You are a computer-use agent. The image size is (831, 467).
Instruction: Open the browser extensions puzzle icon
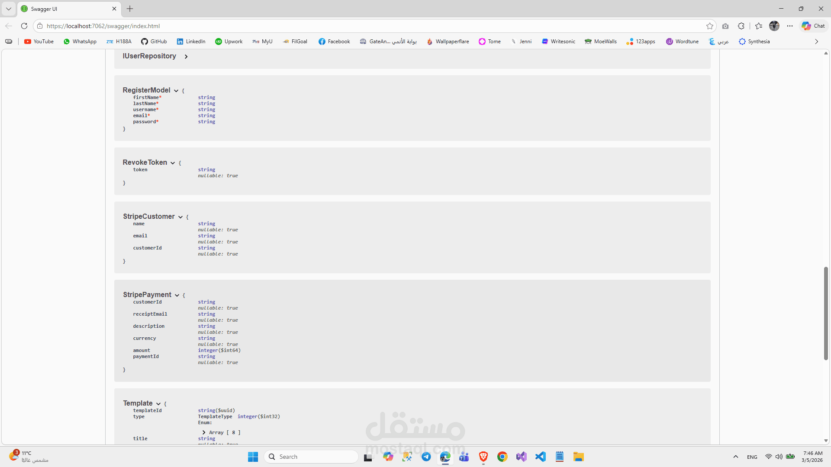(741, 26)
